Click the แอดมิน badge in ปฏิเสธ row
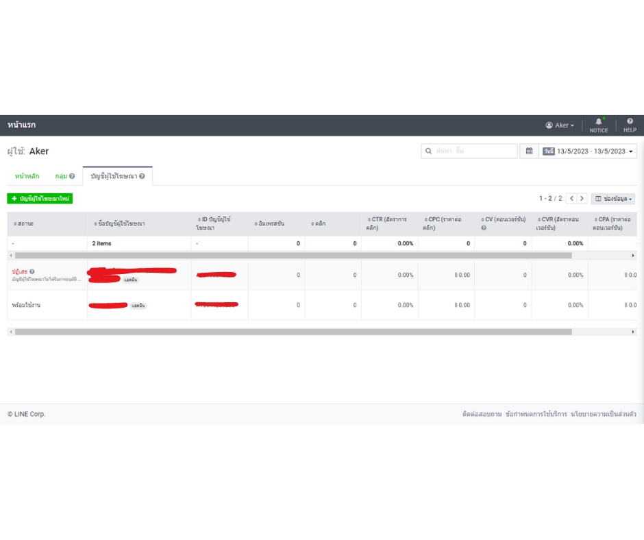This screenshot has height=540, width=644. point(131,280)
